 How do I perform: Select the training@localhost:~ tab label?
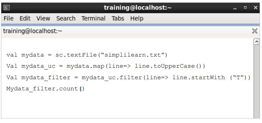33,31
